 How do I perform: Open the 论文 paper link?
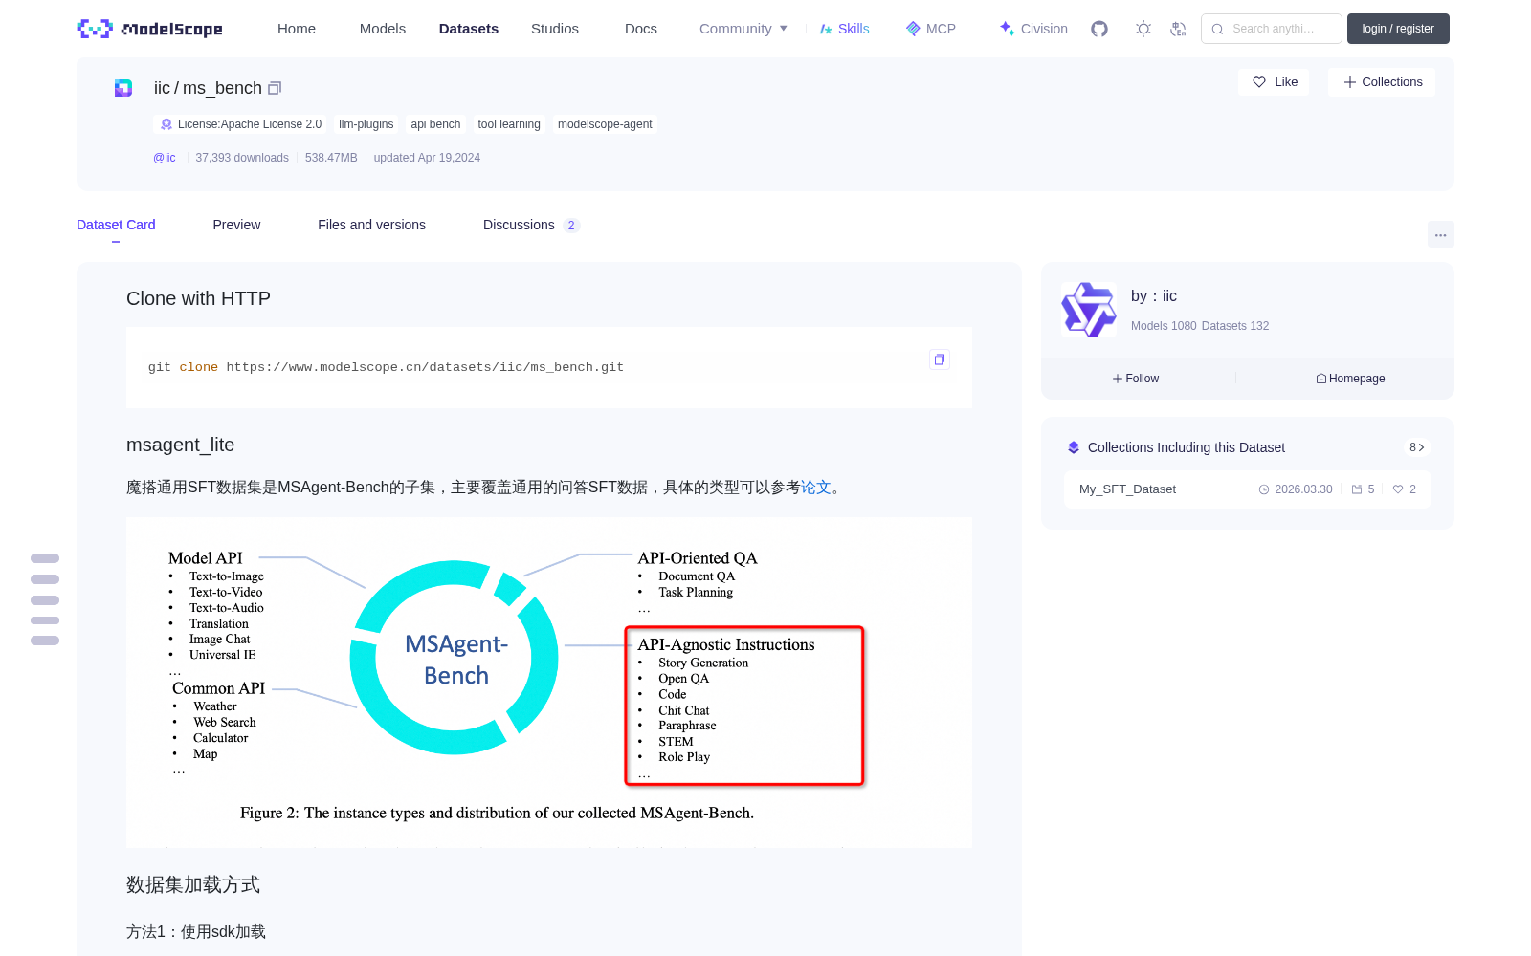(x=816, y=488)
